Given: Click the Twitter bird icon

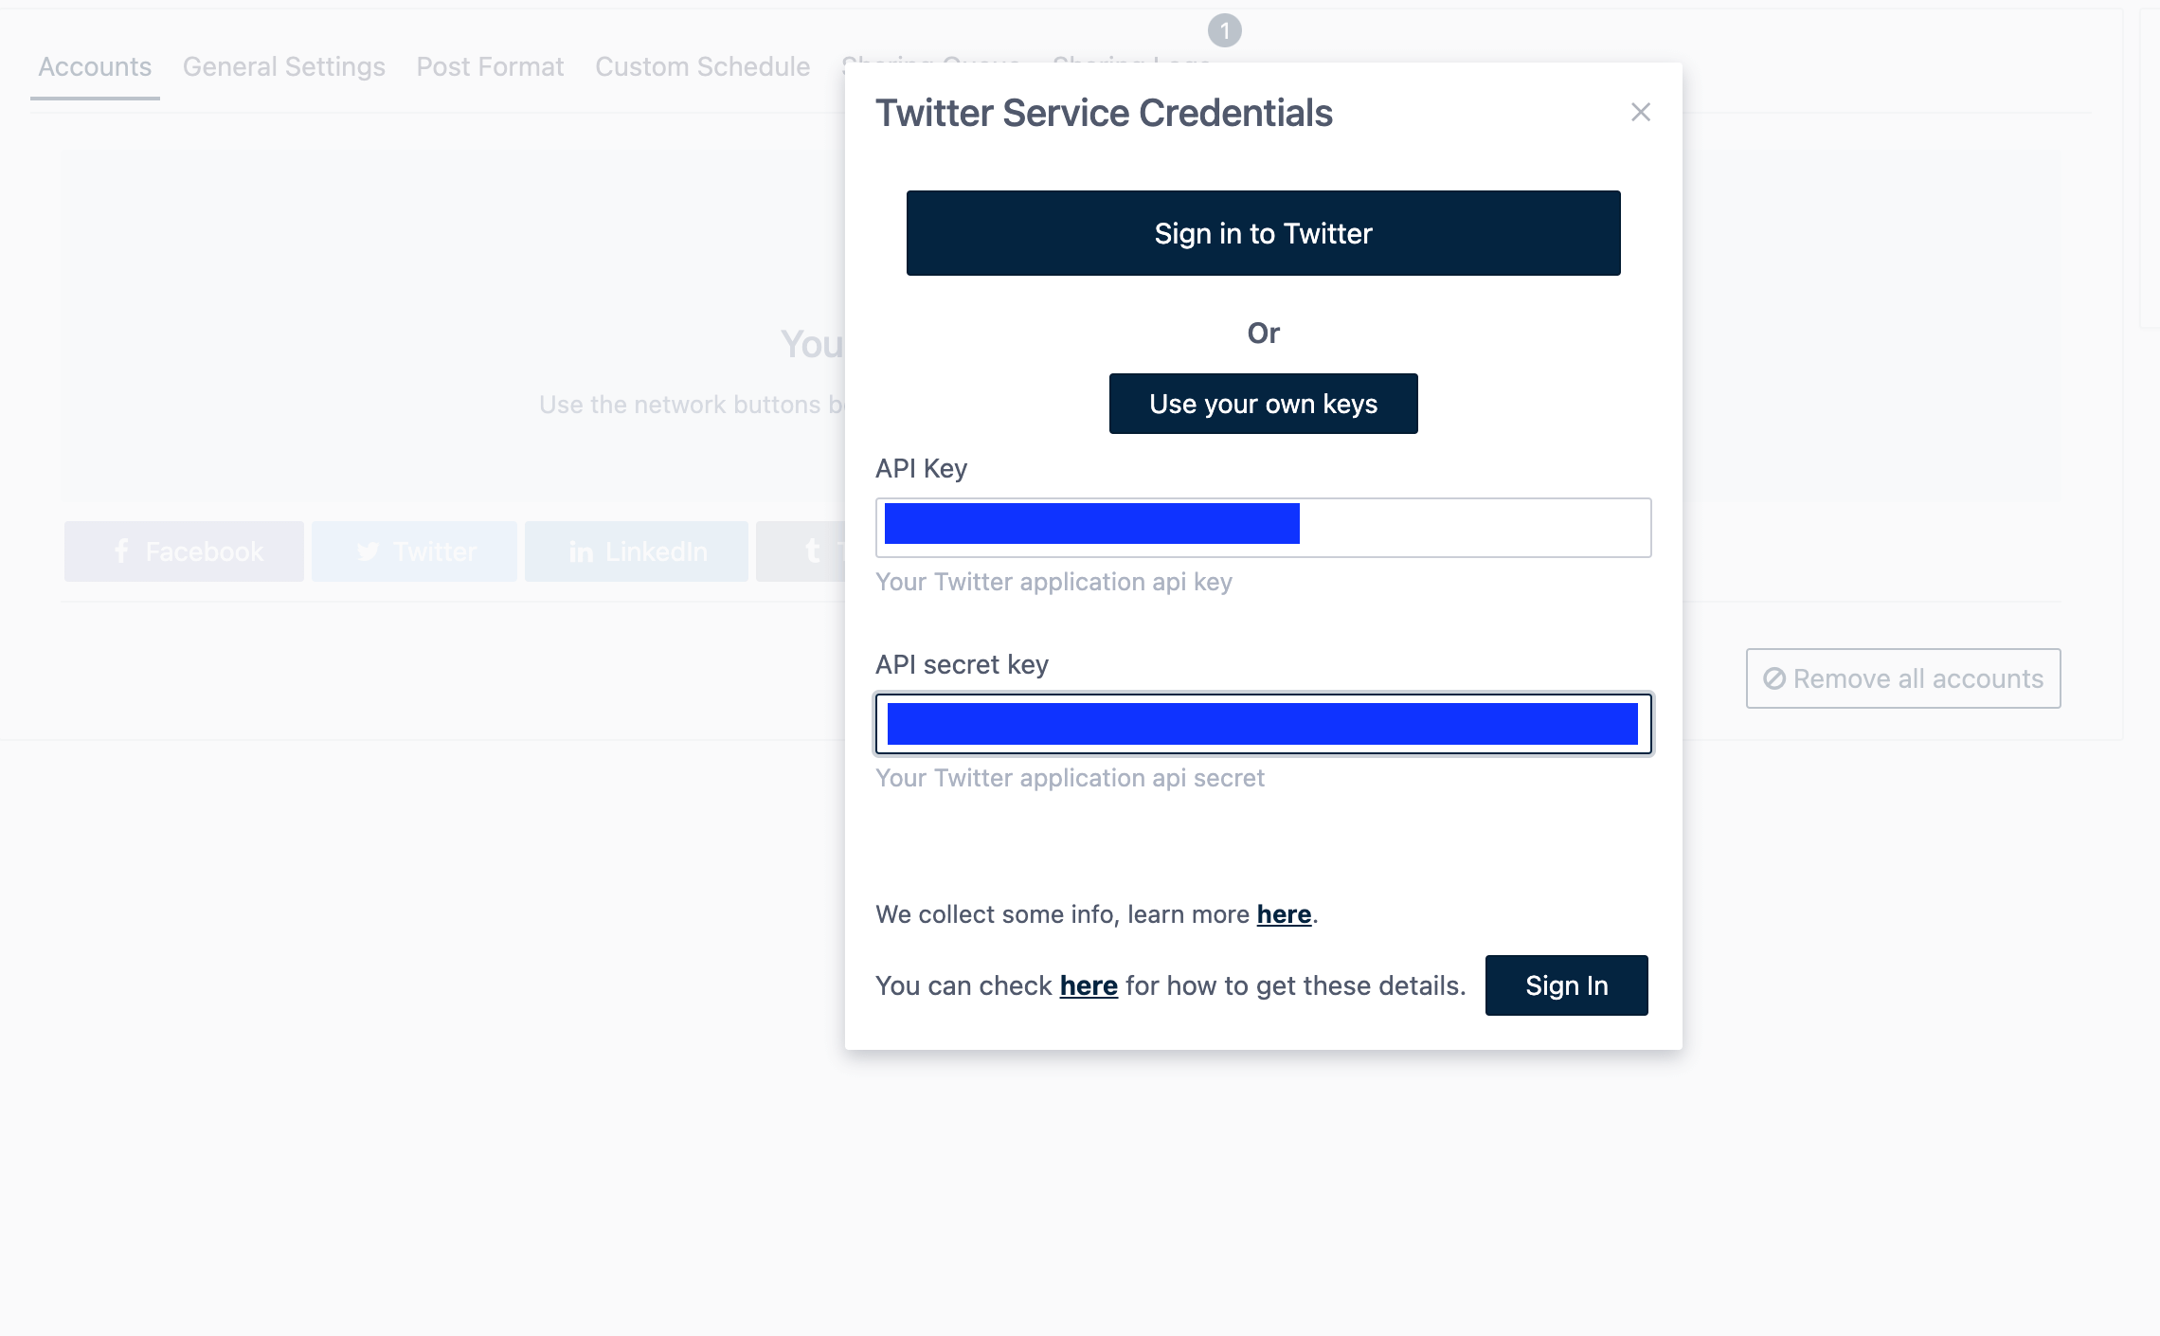Looking at the screenshot, I should [369, 551].
